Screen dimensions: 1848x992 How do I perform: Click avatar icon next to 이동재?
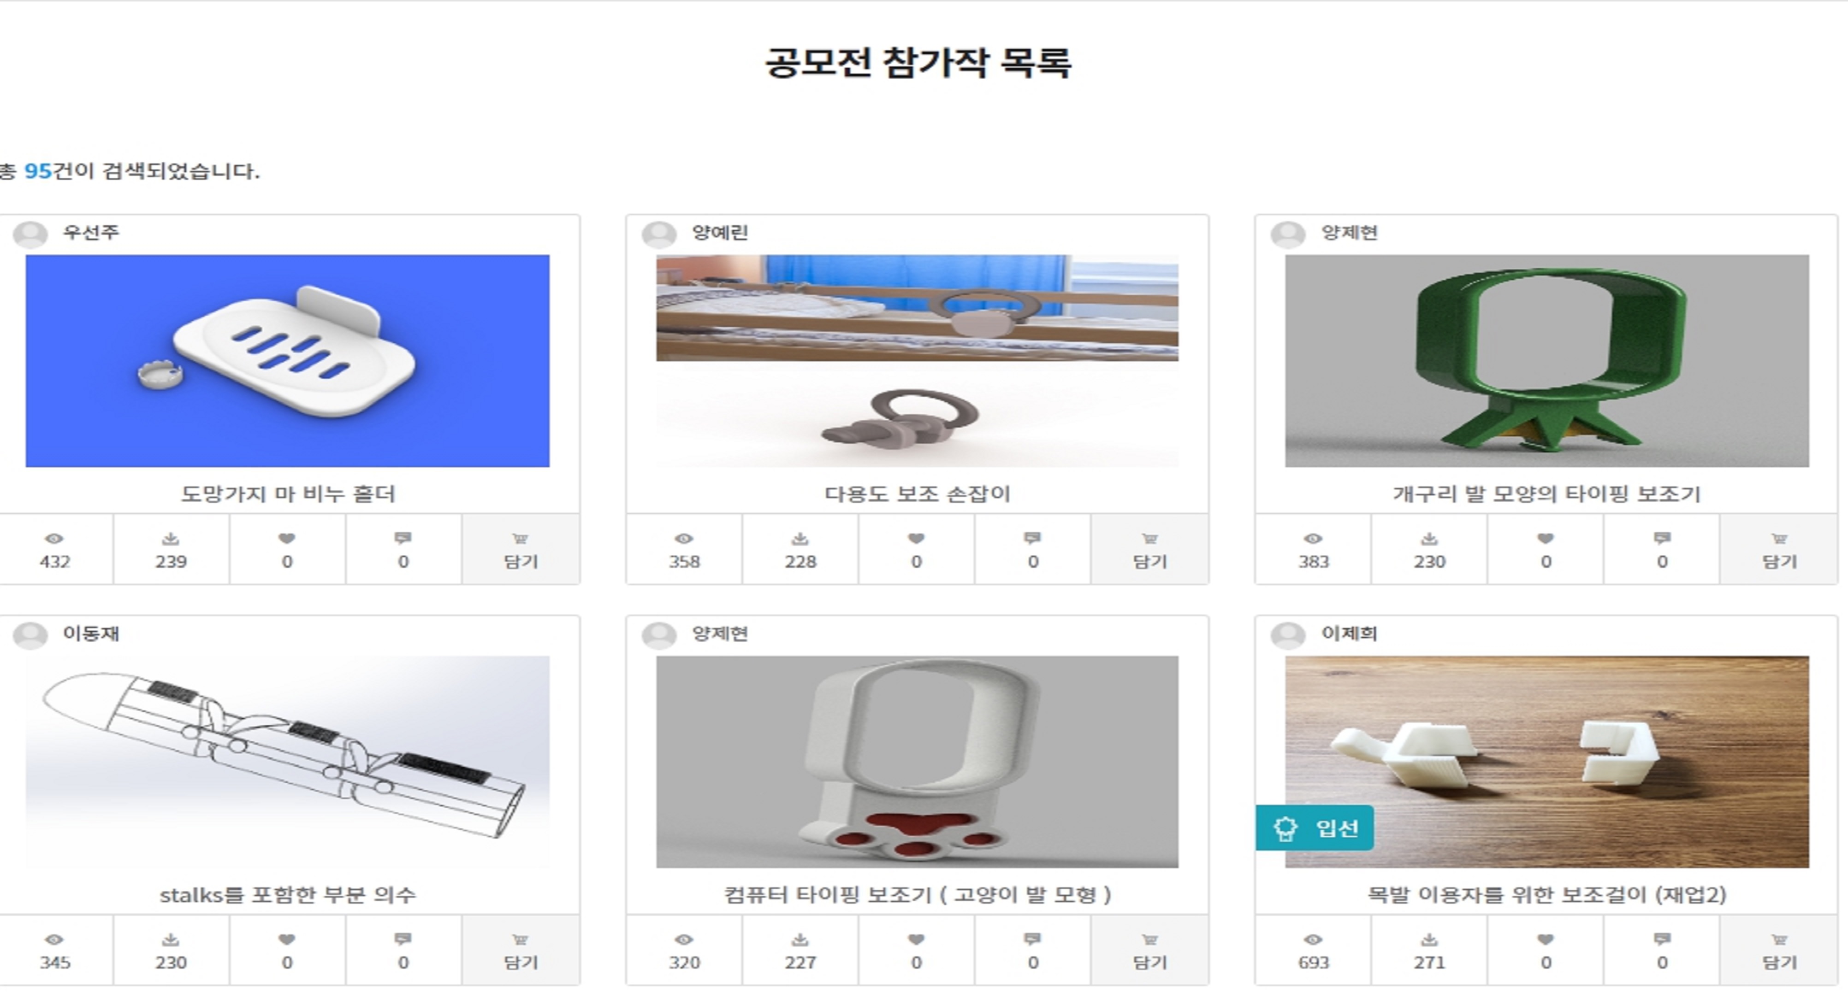coord(30,635)
